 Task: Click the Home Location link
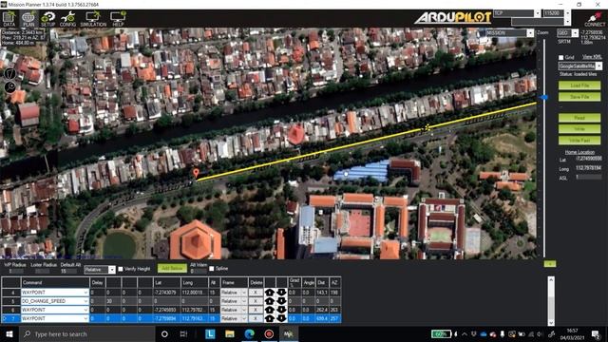point(579,152)
